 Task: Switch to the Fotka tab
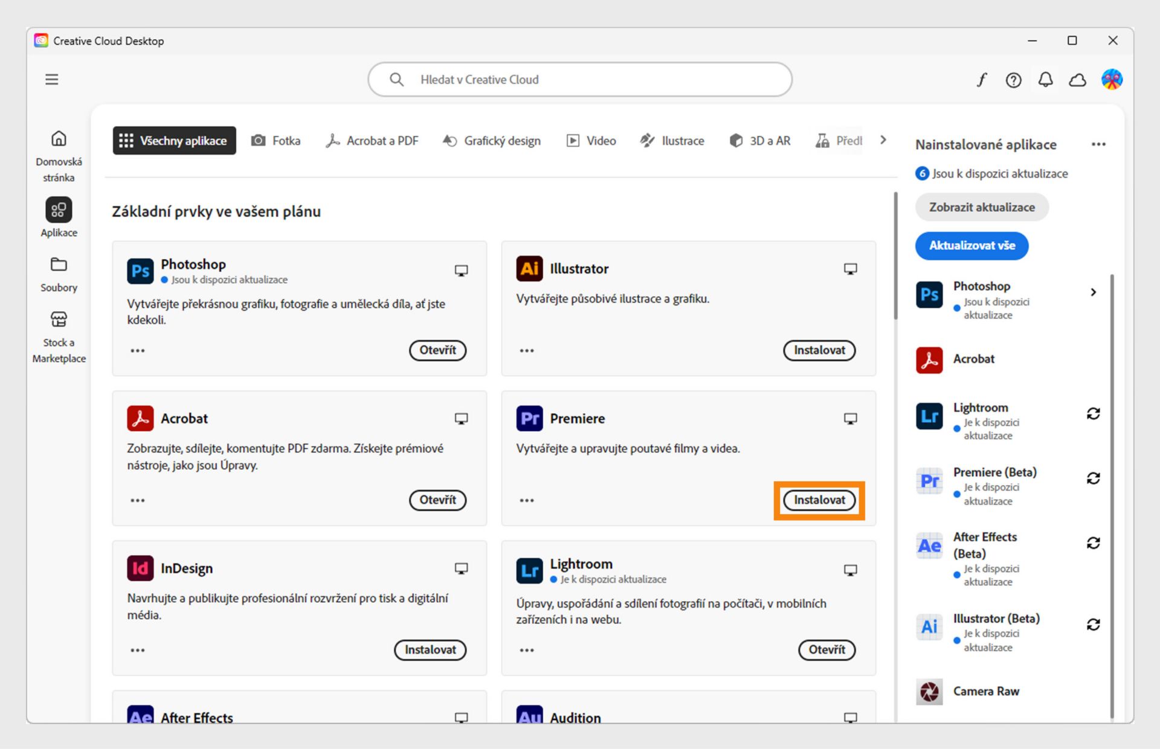pos(275,141)
